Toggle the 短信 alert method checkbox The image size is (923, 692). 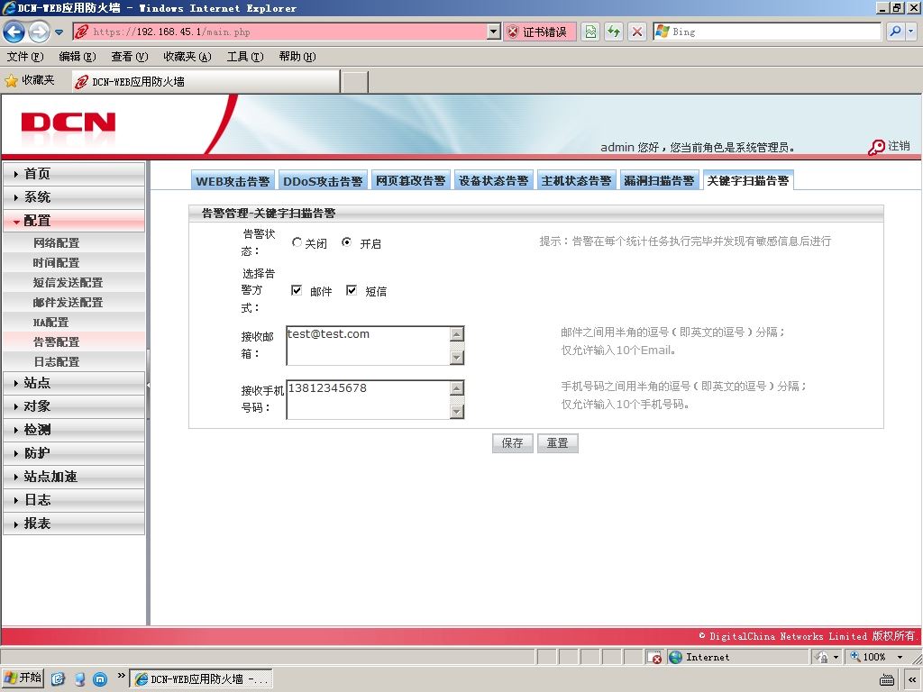coord(352,290)
